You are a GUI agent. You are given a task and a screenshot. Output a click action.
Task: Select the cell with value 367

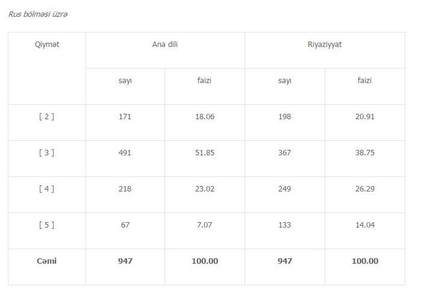(x=284, y=153)
